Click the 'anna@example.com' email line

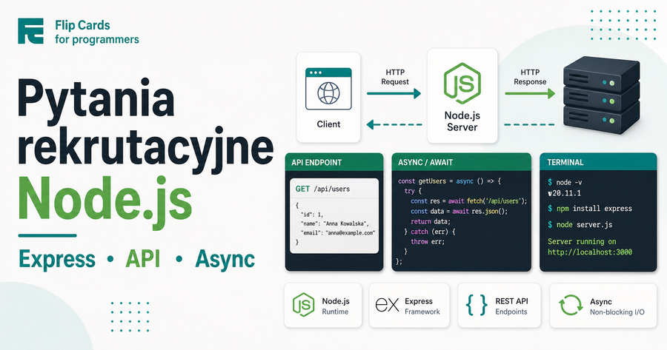[x=338, y=233]
